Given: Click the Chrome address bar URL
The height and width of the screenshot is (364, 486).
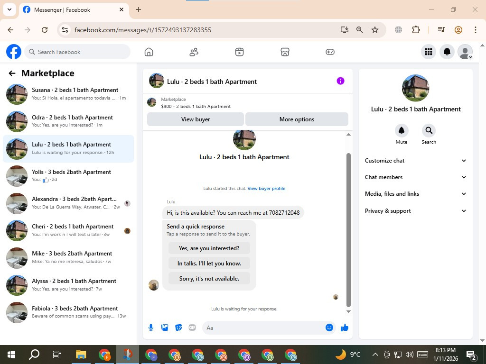Looking at the screenshot, I should coord(143,30).
